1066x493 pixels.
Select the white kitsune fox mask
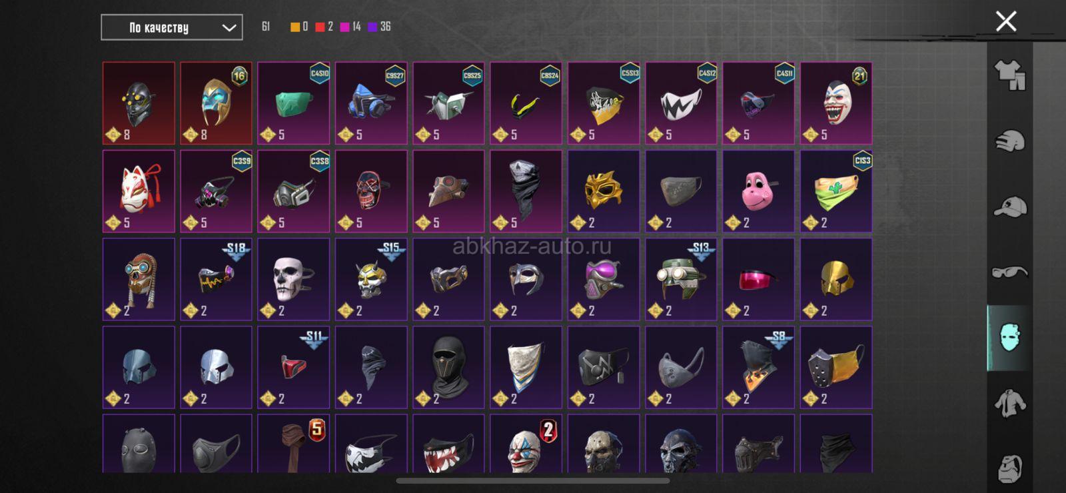[139, 191]
